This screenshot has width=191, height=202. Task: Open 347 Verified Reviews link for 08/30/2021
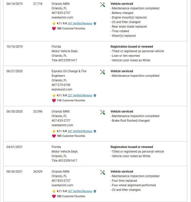point(80,191)
